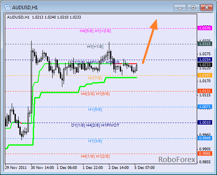Image resolution: width=217 pixels, height=175 pixels.
Task: Select the 1.0010 pivot price tag
Action: pyautogui.click(x=205, y=122)
